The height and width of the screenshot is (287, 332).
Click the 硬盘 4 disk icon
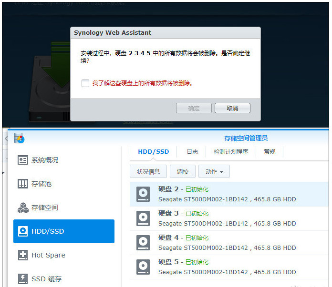point(143,243)
